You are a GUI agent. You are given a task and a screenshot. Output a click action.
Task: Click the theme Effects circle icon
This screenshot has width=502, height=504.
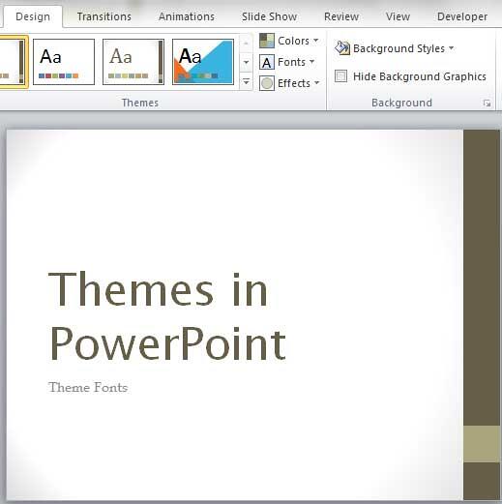[x=267, y=83]
